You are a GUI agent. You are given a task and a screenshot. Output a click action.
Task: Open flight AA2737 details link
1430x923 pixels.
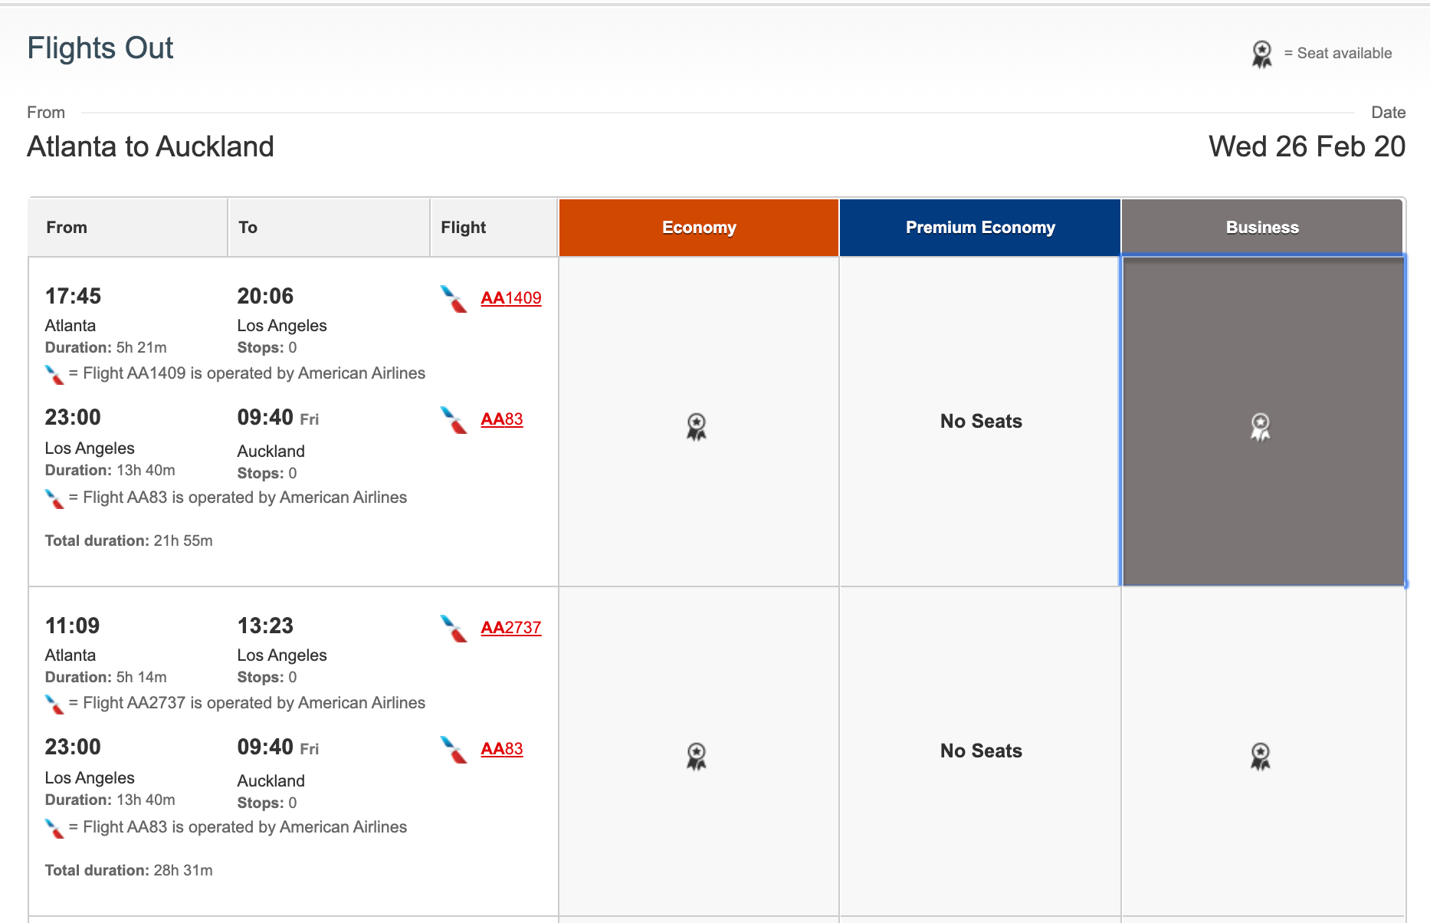point(510,628)
